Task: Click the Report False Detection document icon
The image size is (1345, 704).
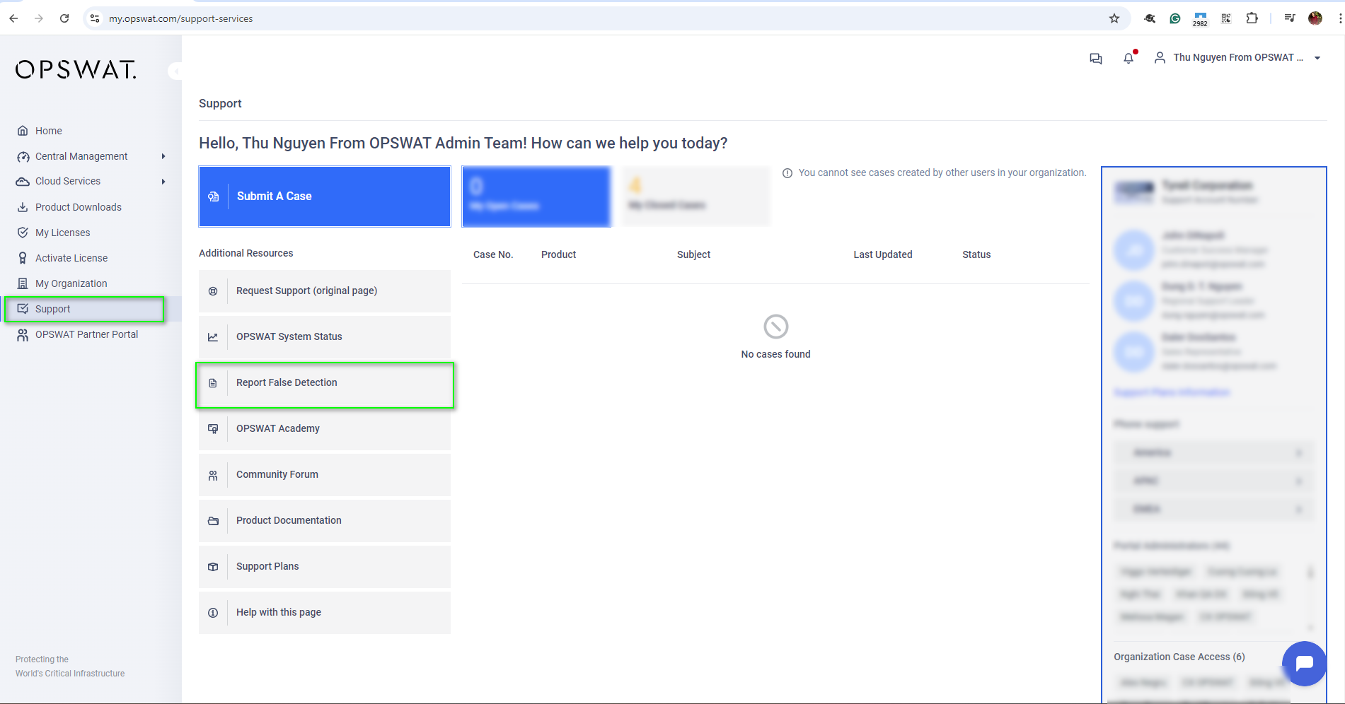Action: (213, 383)
